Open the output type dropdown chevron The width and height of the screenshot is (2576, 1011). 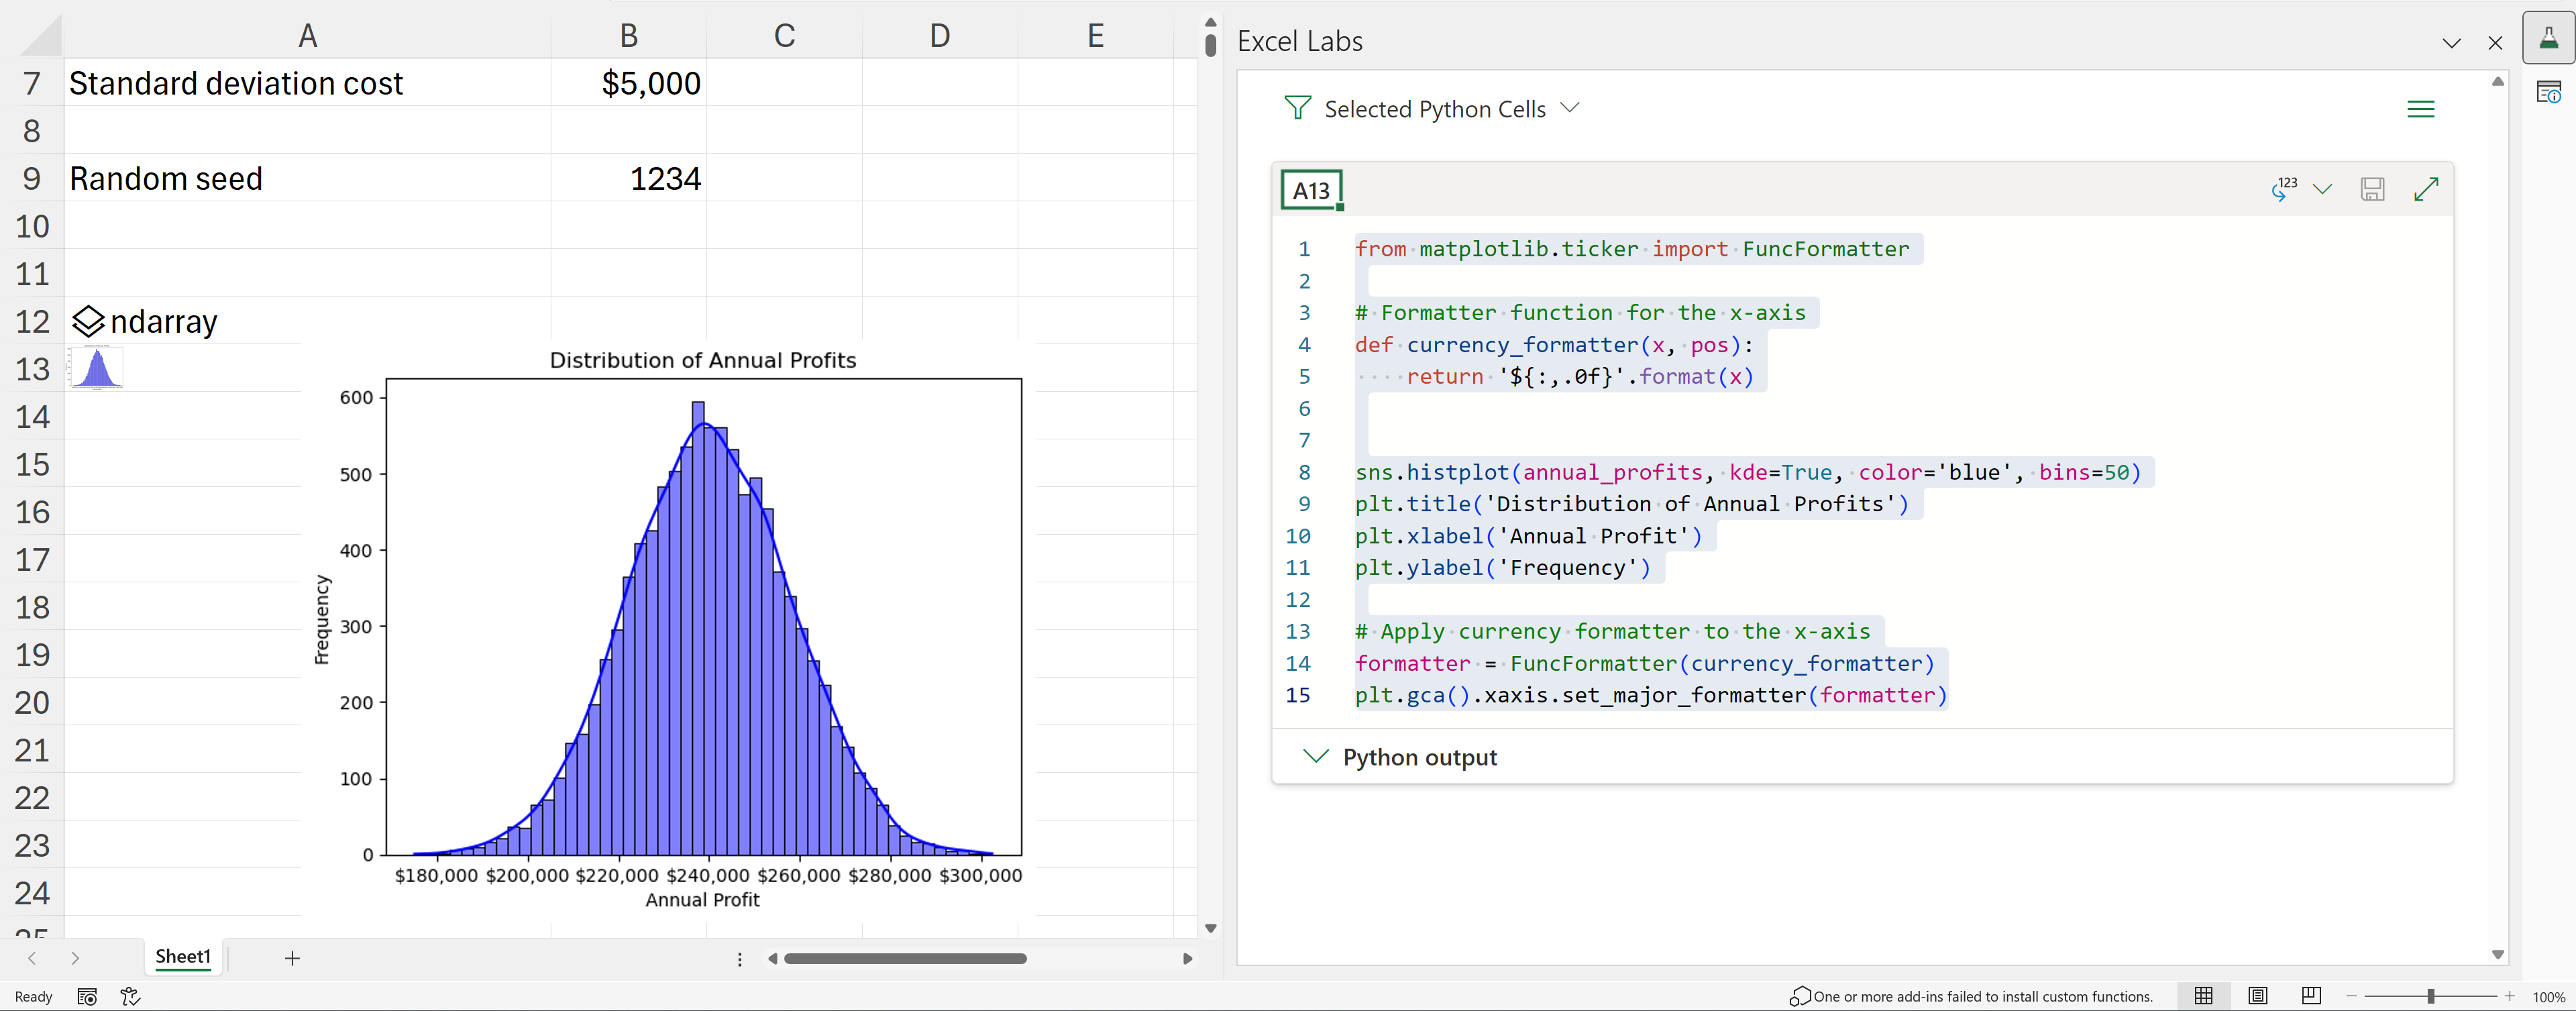pyautogui.click(x=2322, y=189)
